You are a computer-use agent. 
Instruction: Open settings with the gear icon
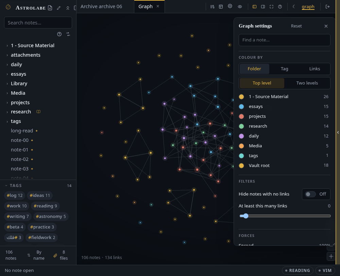230,6
